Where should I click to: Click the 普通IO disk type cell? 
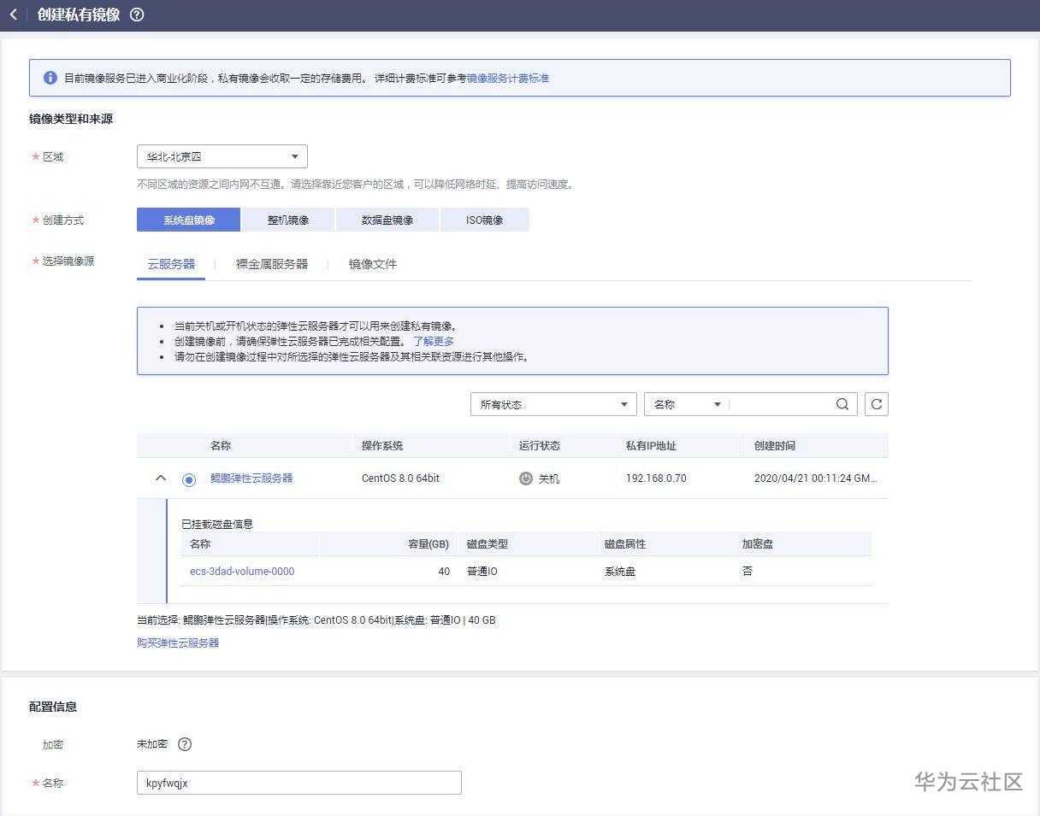pyautogui.click(x=482, y=571)
